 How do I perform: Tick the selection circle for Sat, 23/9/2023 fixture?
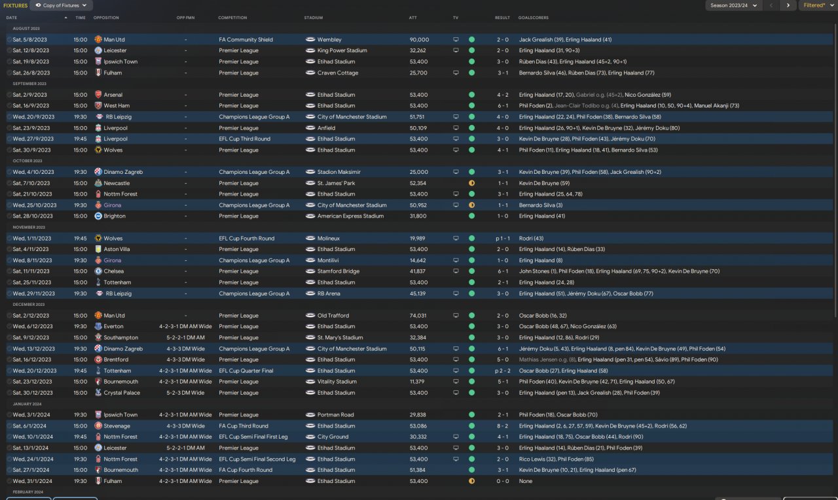click(9, 128)
